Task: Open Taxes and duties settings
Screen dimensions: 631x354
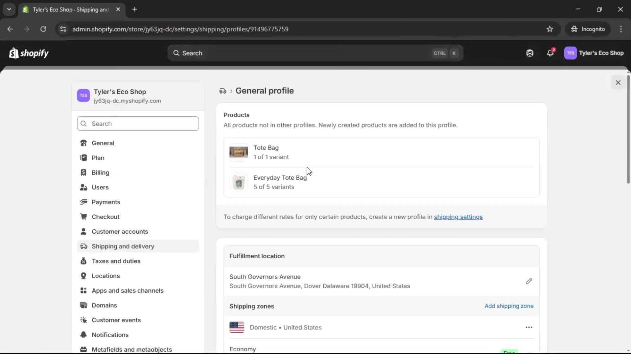Action: 116,261
